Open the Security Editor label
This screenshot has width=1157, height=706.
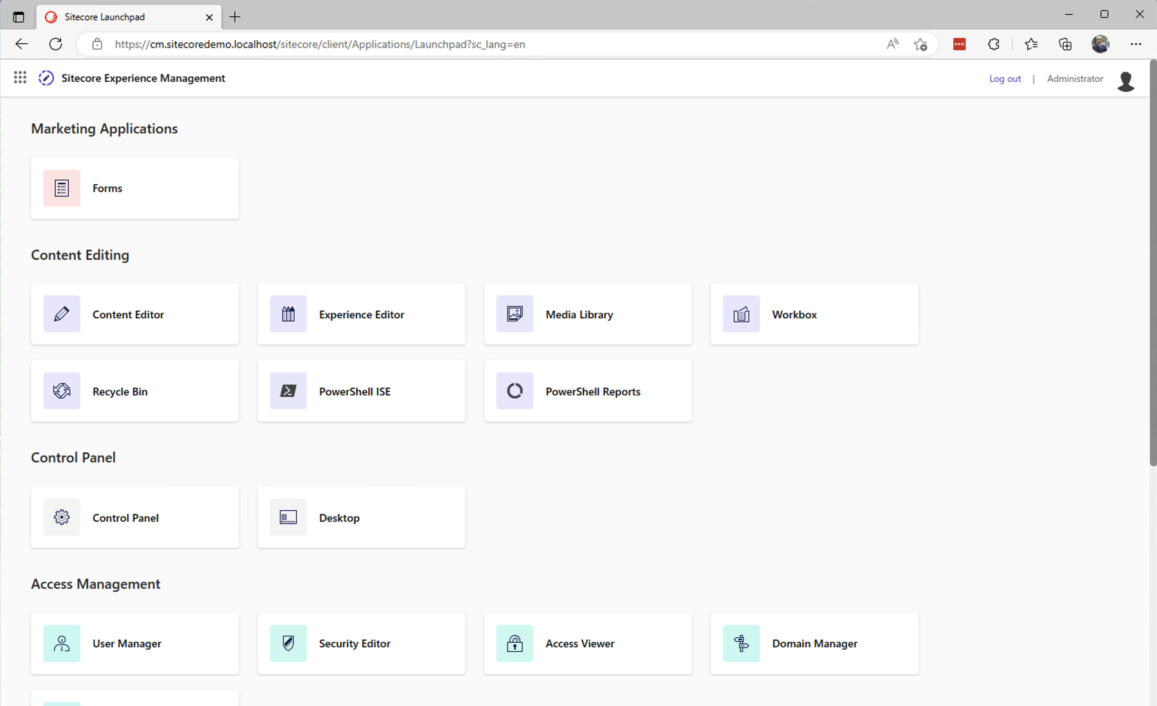[x=355, y=644]
